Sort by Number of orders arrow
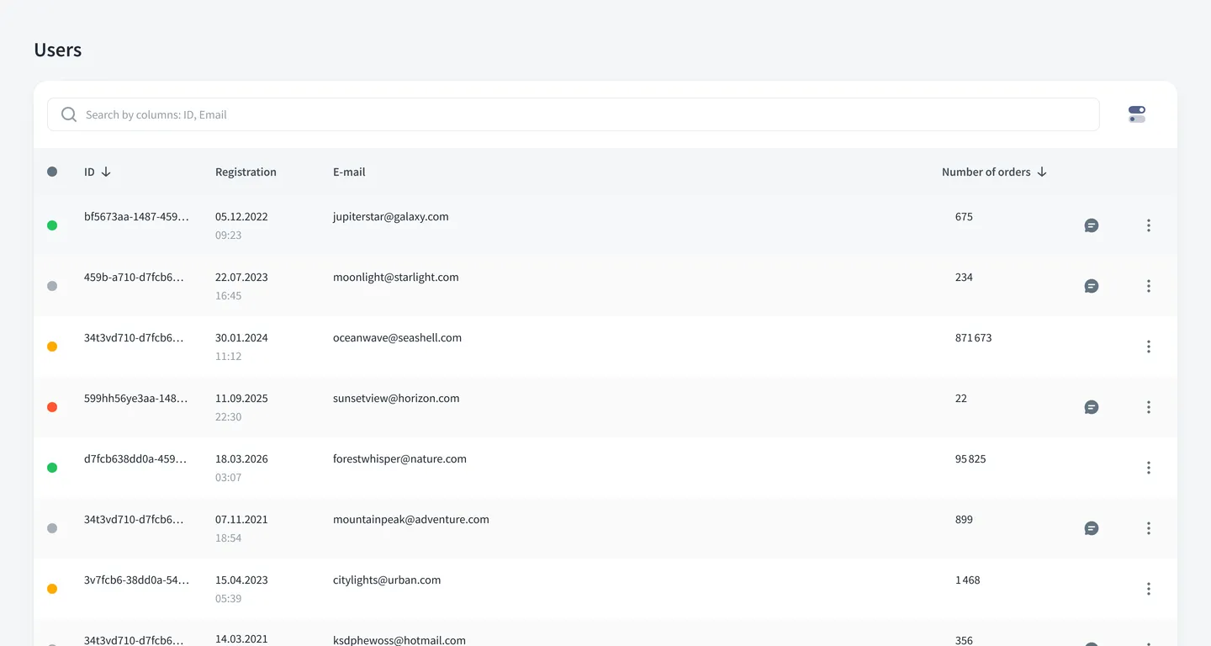Viewport: 1211px width, 646px height. [1042, 172]
